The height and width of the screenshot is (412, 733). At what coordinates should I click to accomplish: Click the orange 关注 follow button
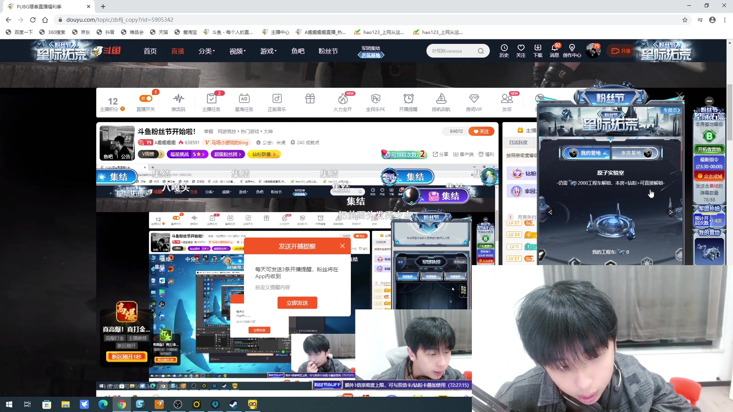point(481,132)
